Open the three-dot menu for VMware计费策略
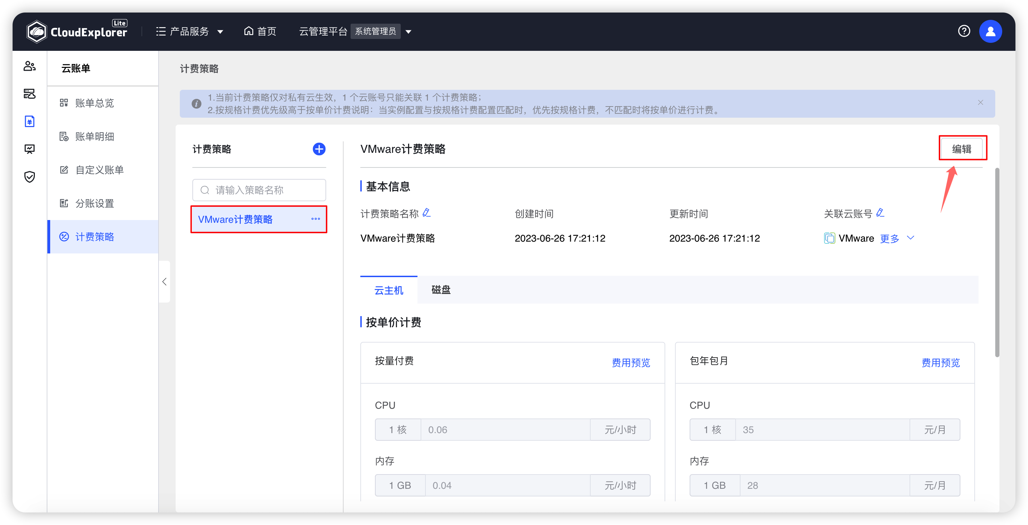The width and height of the screenshot is (1028, 525). [x=316, y=219]
